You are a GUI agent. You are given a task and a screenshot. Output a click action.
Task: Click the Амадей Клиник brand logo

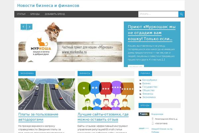point(144,128)
